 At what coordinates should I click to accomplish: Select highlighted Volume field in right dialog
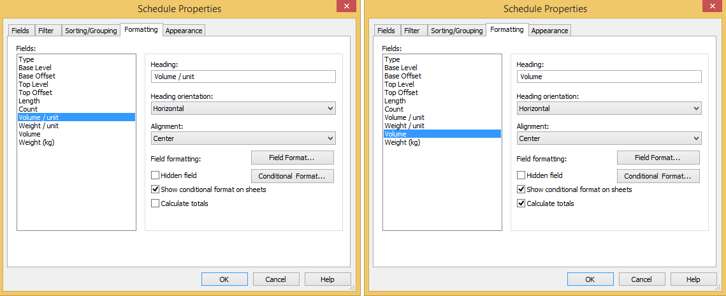coord(442,135)
